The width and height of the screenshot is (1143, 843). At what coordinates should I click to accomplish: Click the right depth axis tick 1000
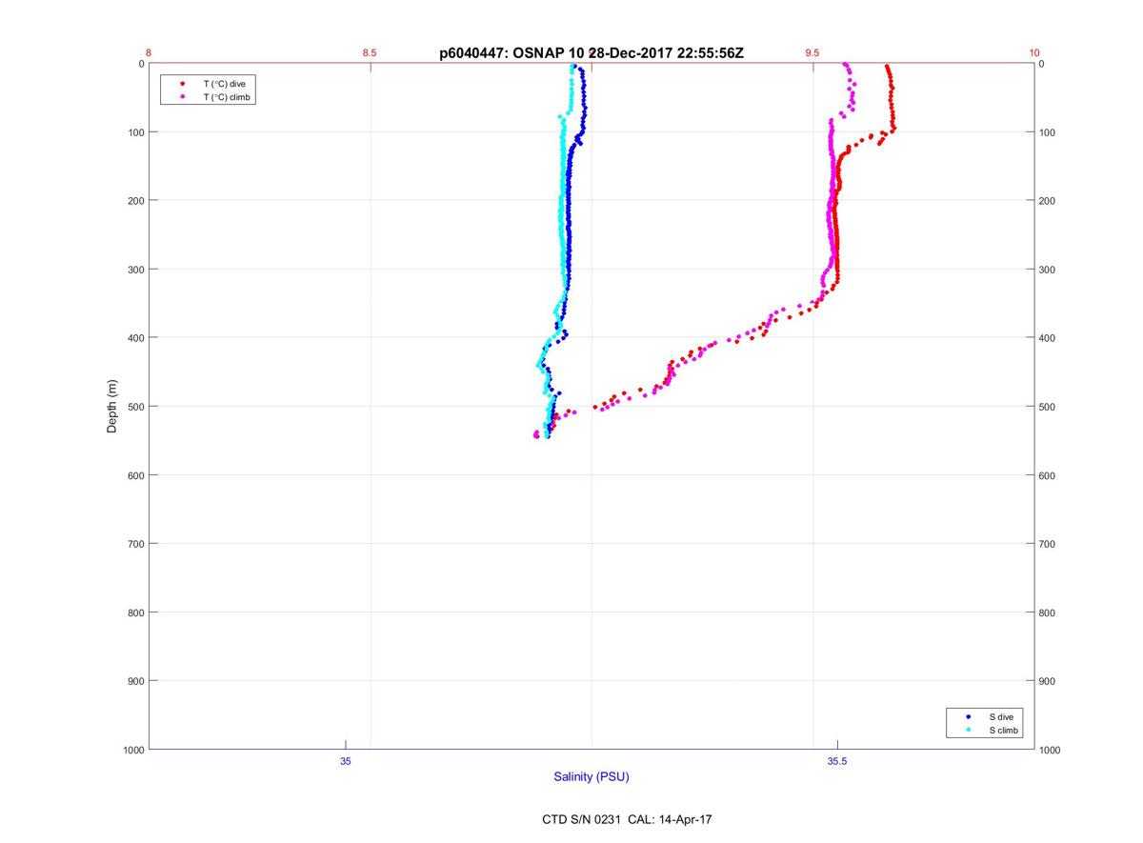pyautogui.click(x=1050, y=751)
